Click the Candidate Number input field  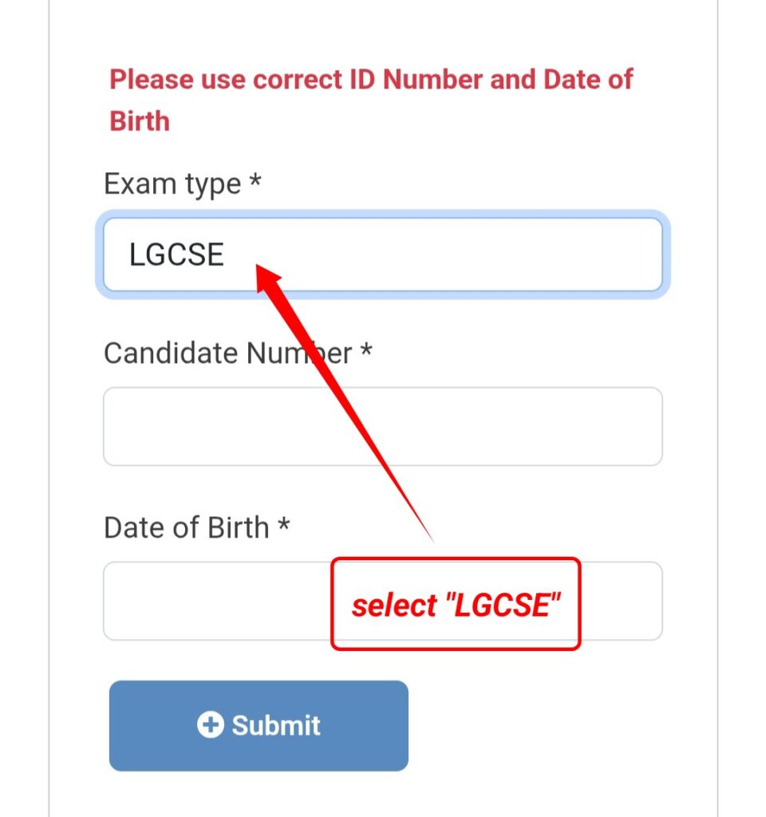click(x=383, y=426)
